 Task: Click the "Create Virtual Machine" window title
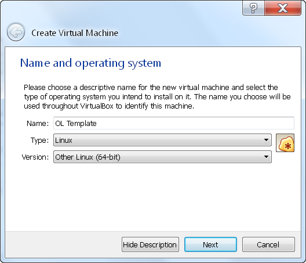[x=75, y=33]
